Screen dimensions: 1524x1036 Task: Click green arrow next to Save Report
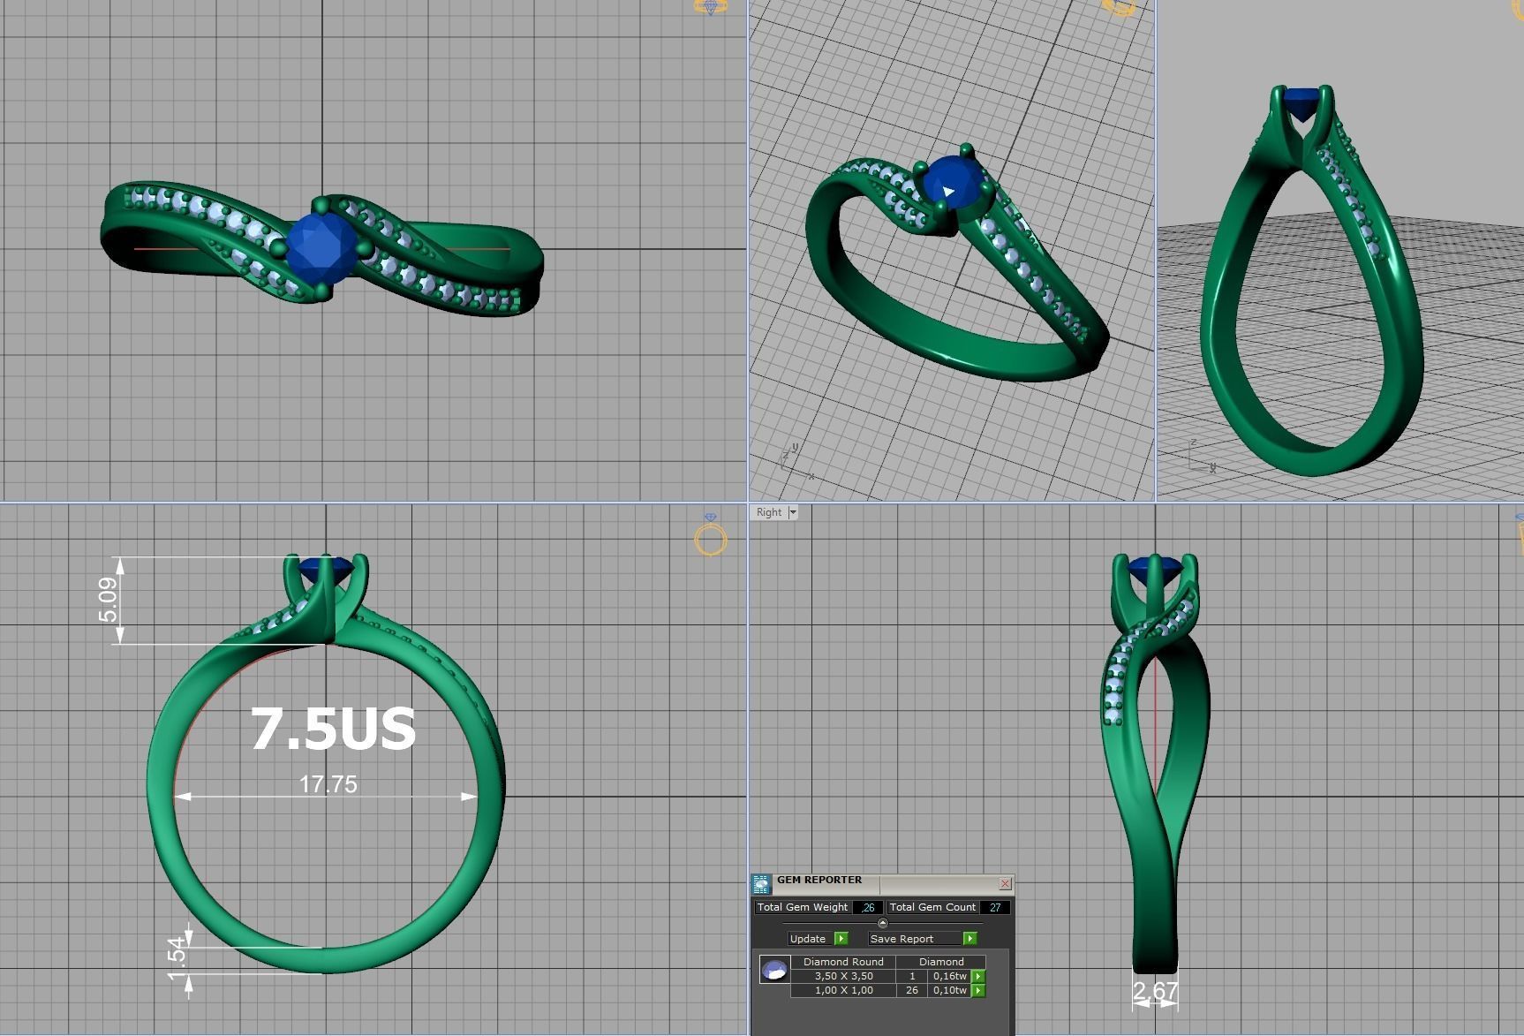pyautogui.click(x=969, y=938)
